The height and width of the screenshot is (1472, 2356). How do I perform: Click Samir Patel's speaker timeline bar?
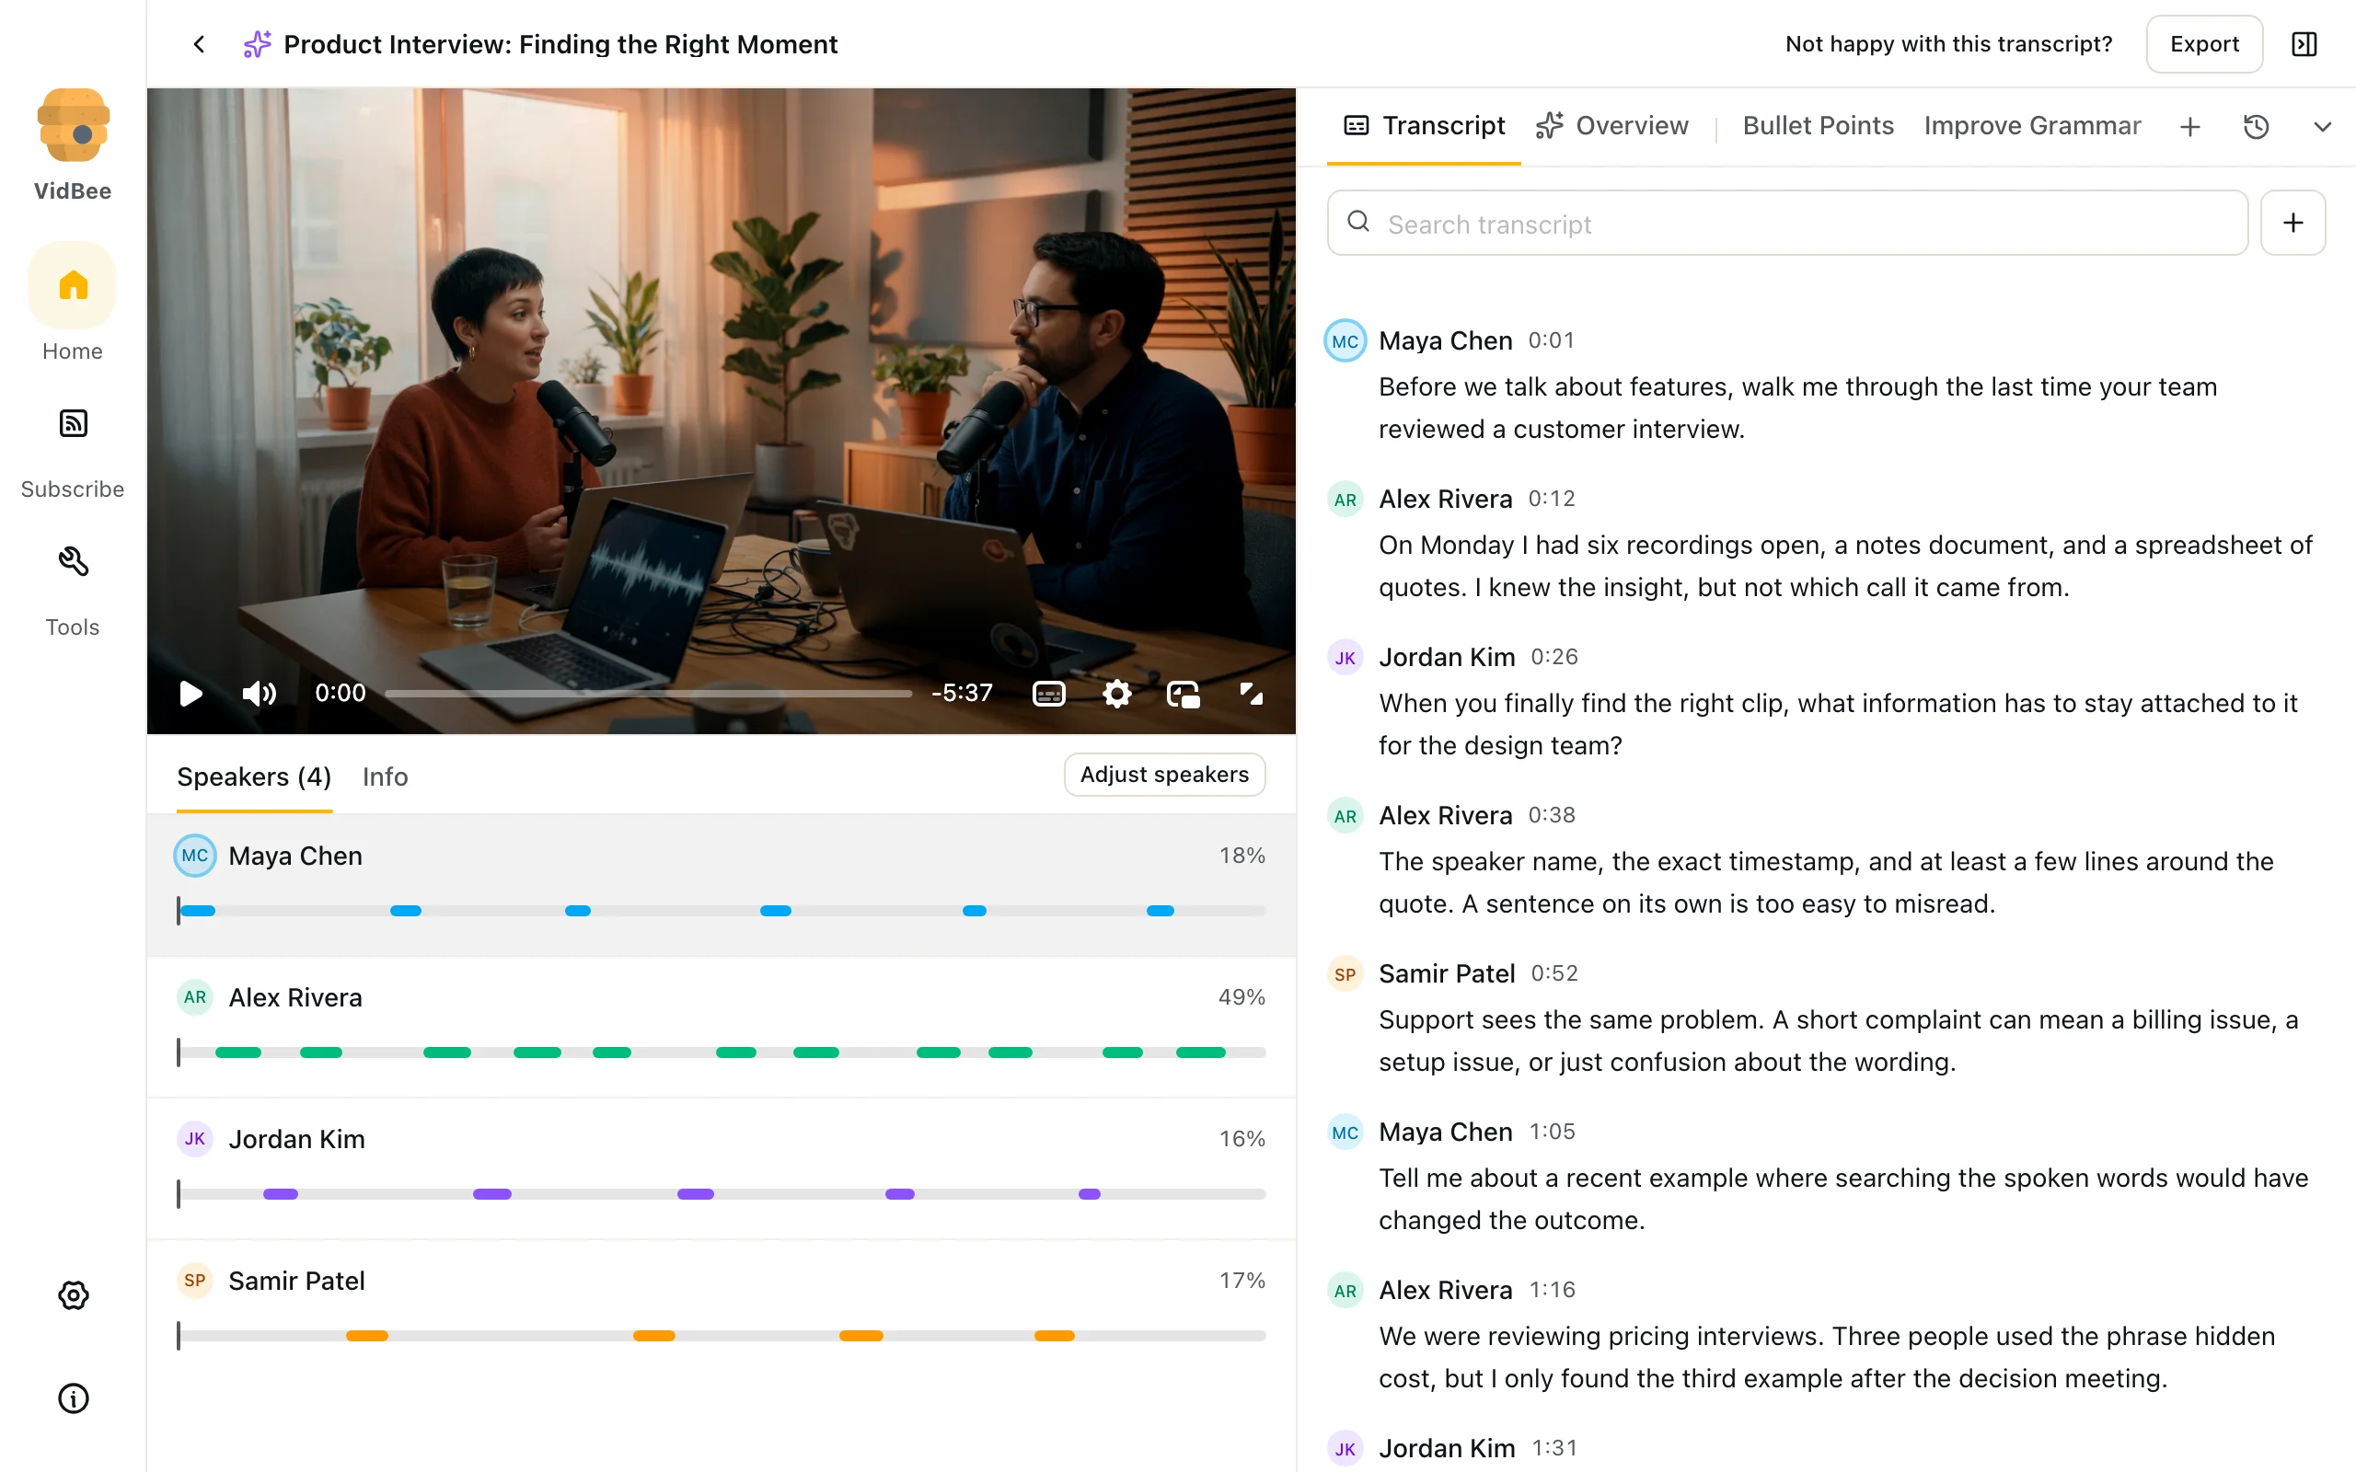[x=722, y=1335]
